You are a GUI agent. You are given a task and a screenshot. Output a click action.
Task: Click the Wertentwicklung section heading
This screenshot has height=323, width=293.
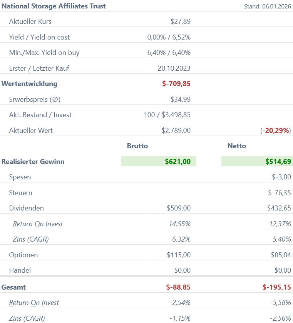(29, 84)
